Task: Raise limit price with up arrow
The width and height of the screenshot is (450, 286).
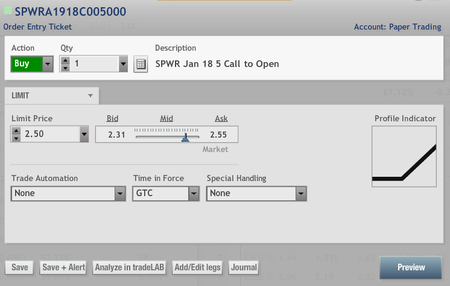Action: tap(16, 131)
